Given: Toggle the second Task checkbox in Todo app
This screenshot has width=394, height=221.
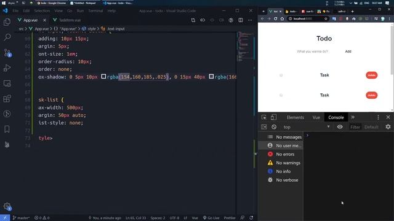Looking at the screenshot, I should pos(281,95).
